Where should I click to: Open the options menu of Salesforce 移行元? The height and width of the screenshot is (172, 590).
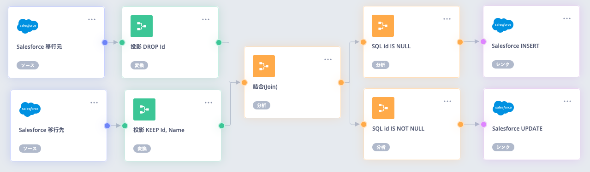pyautogui.click(x=92, y=19)
